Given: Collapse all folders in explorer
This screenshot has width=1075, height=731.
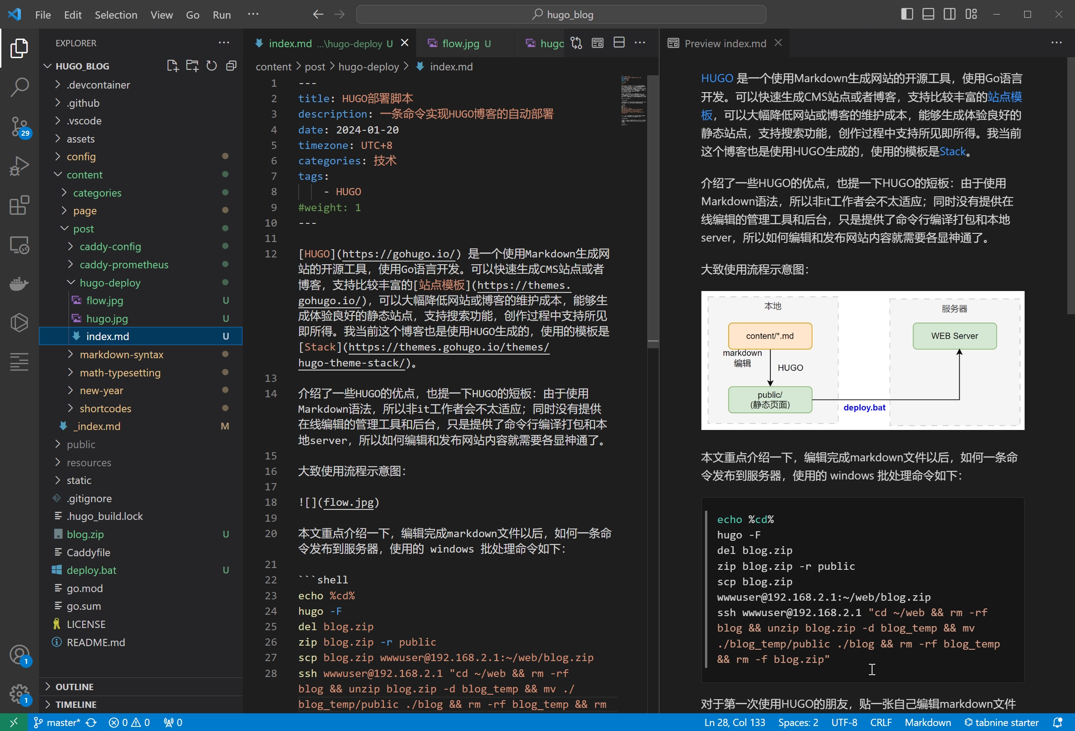Looking at the screenshot, I should [231, 66].
